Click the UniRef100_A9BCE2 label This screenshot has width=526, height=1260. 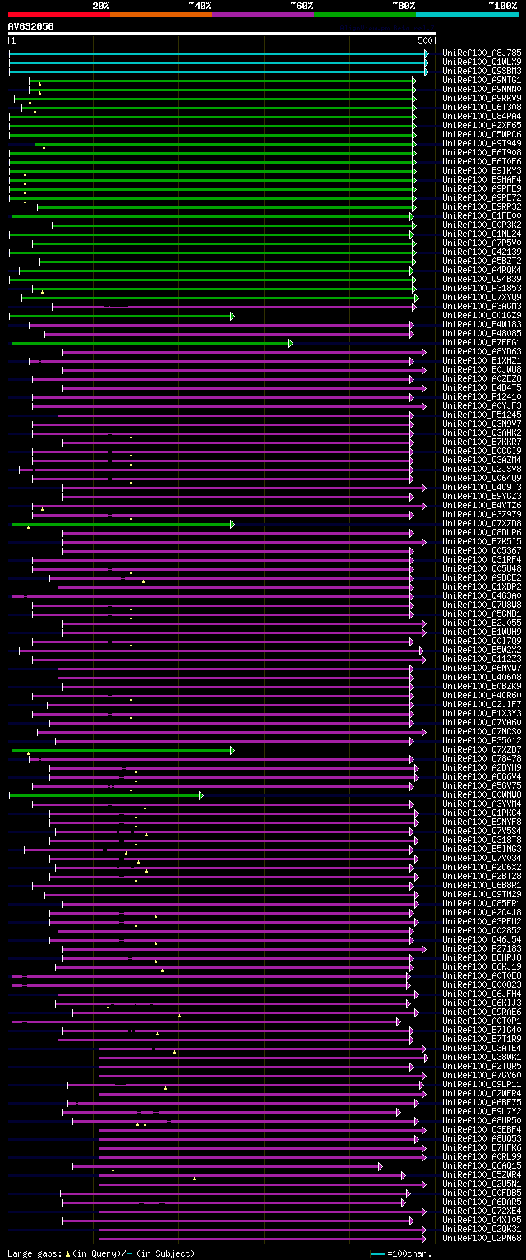(x=482, y=578)
